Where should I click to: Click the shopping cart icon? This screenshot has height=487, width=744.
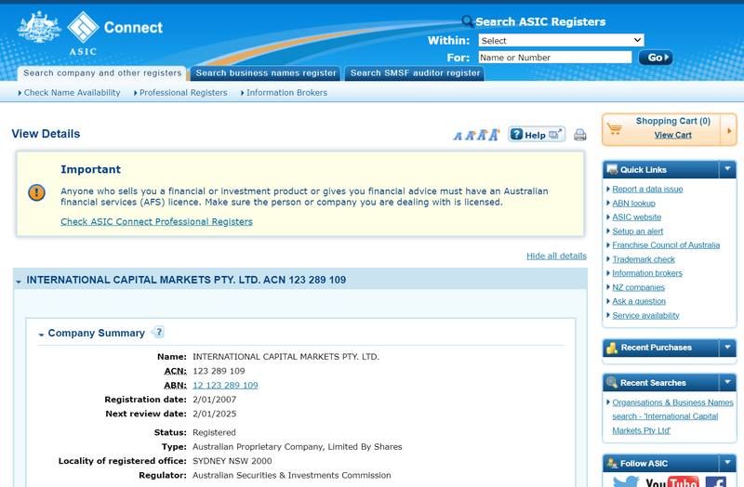[x=616, y=129]
